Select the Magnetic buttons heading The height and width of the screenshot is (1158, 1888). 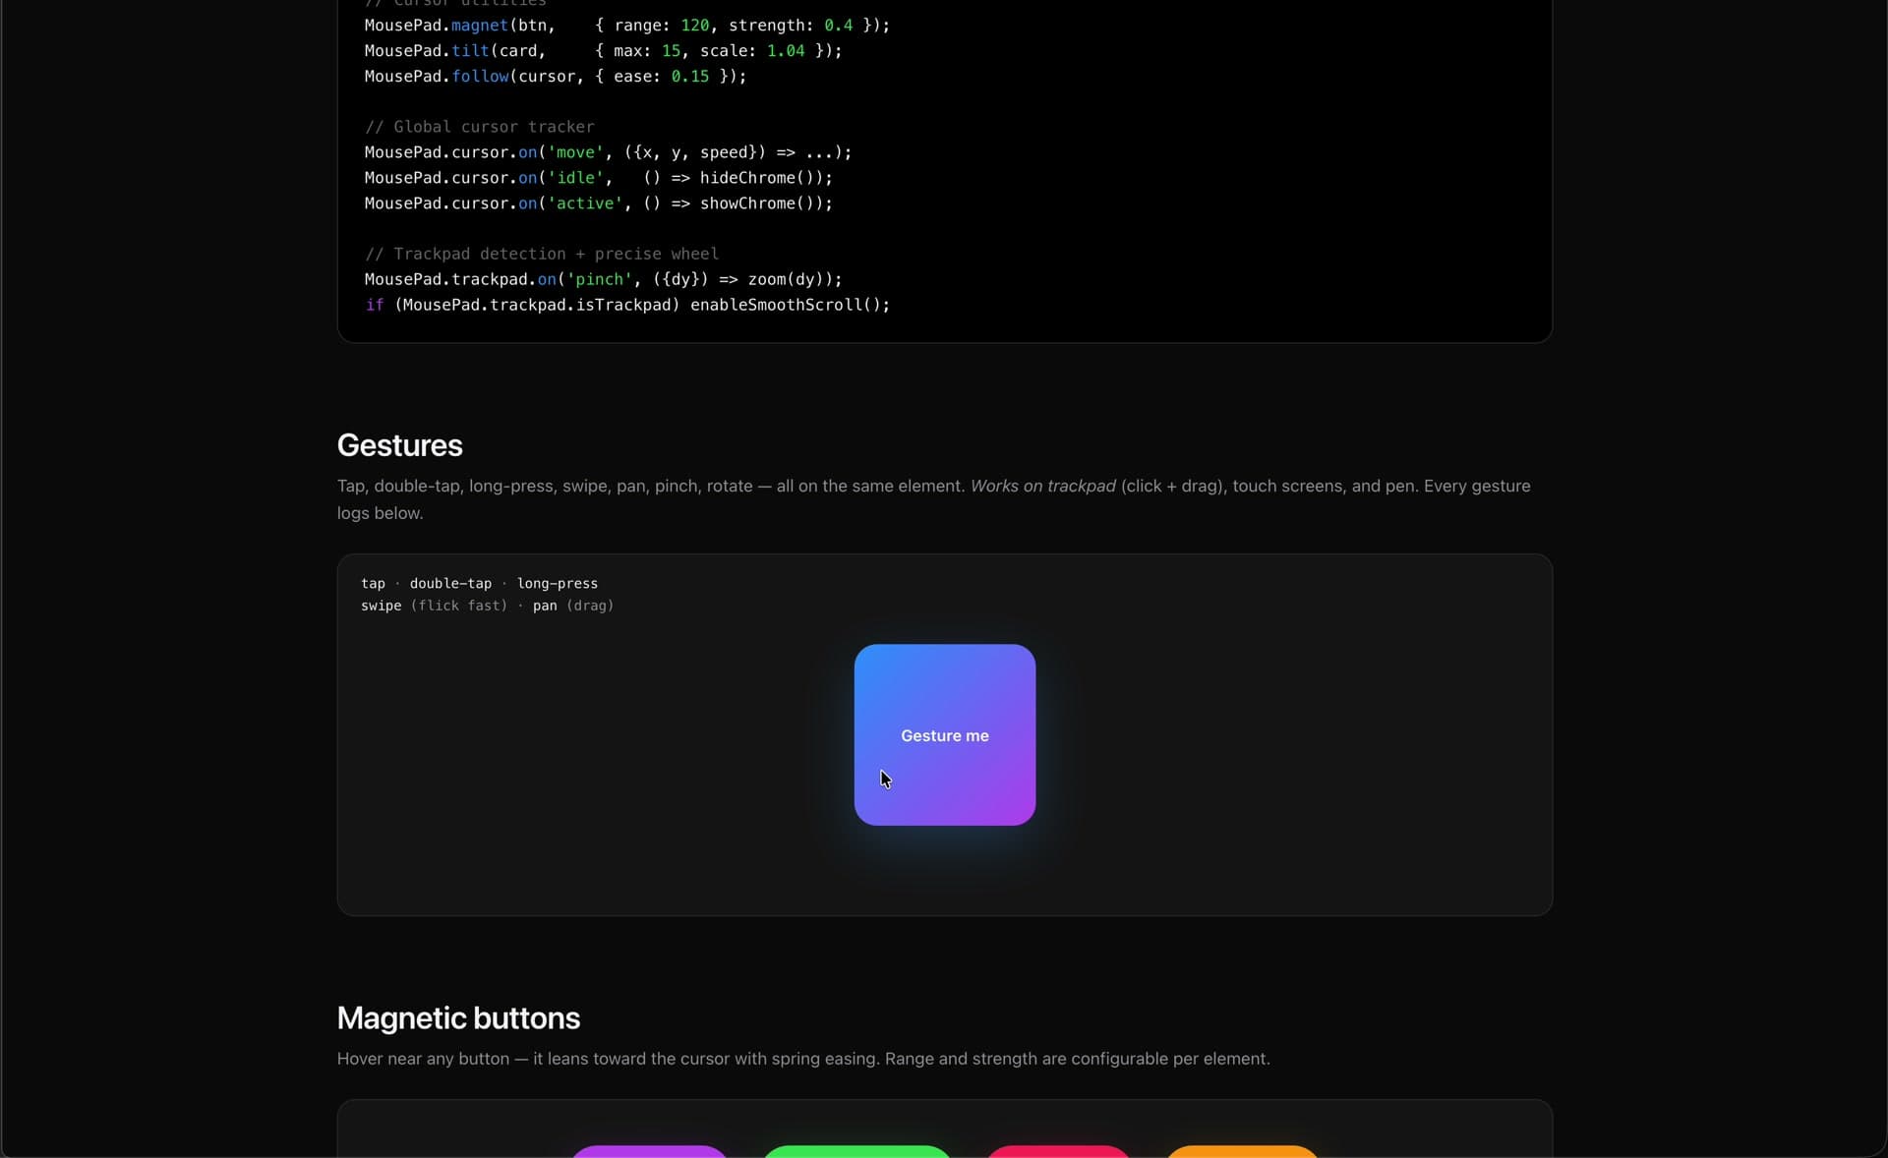coord(458,1018)
